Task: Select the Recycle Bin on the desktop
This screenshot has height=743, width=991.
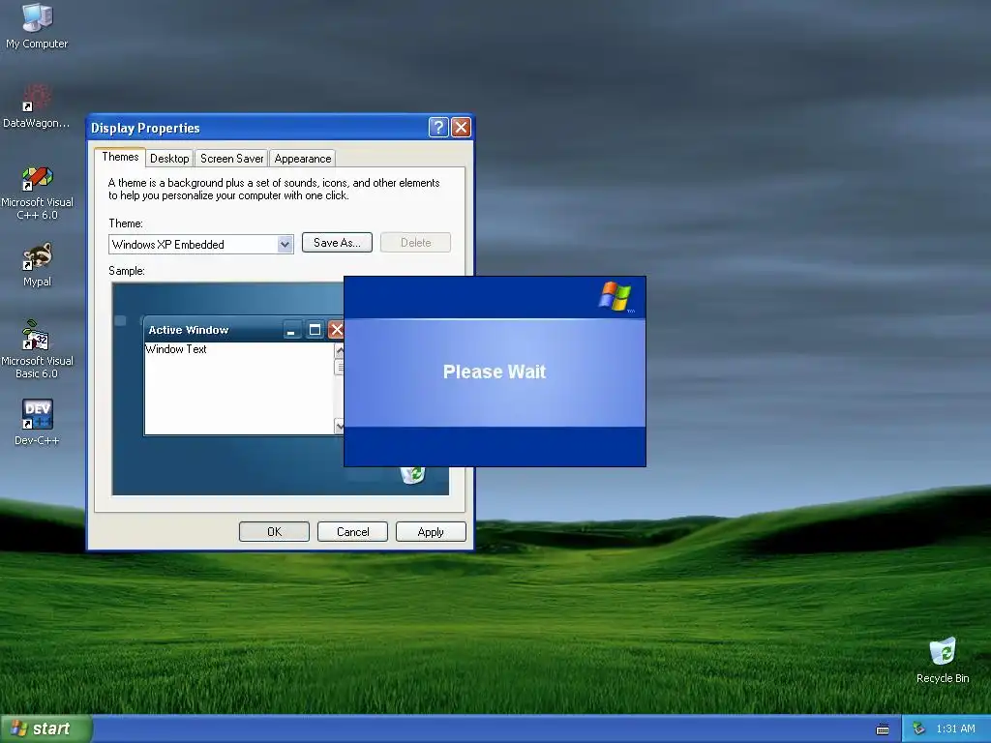Action: [x=943, y=660]
